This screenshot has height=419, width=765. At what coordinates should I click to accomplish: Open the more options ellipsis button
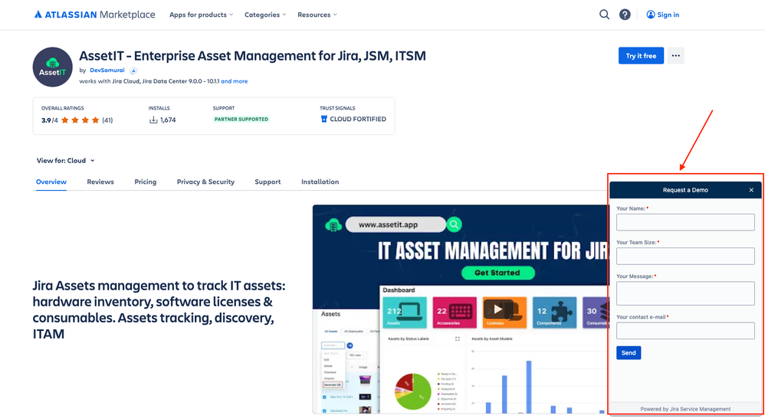click(676, 56)
